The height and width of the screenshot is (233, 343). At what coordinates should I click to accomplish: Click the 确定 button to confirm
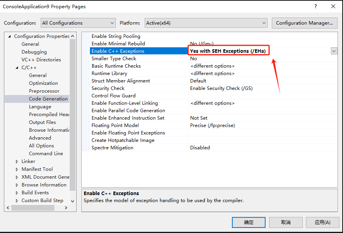(248, 222)
